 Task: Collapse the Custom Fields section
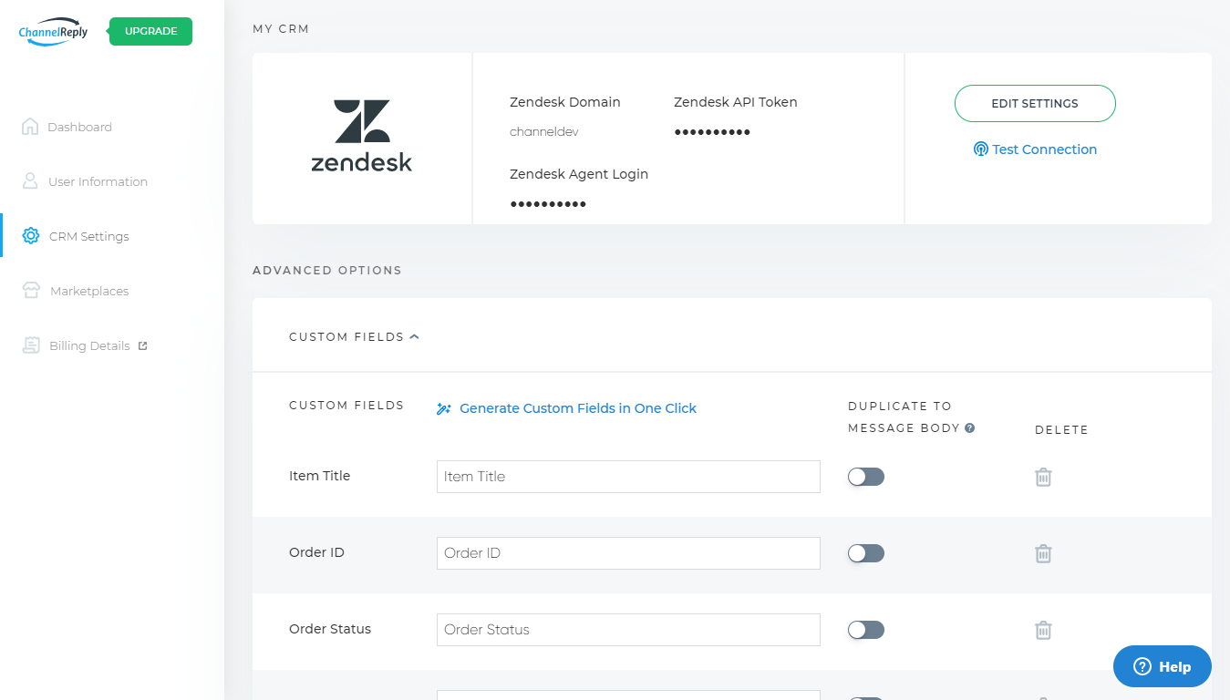(355, 336)
